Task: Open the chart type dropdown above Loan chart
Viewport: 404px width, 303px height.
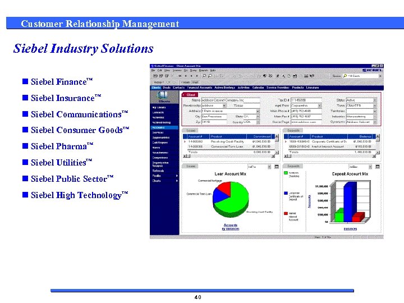Action: click(269, 167)
